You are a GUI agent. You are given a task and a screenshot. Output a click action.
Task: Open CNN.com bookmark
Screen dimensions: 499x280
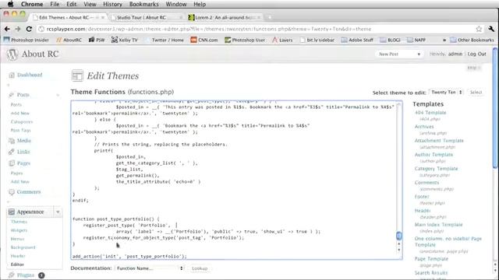pos(204,40)
